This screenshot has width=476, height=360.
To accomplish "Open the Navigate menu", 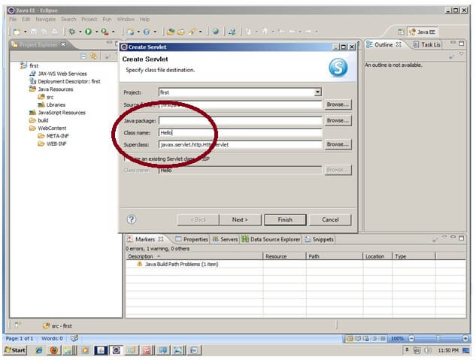I will pos(46,19).
